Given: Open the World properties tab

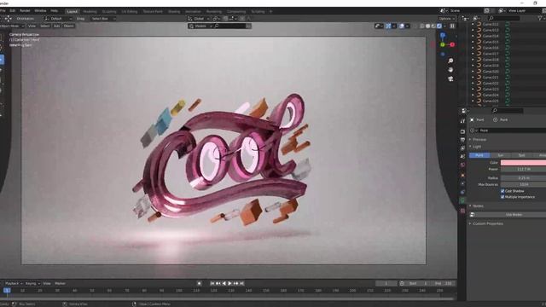Looking at the screenshot, I should [462, 165].
